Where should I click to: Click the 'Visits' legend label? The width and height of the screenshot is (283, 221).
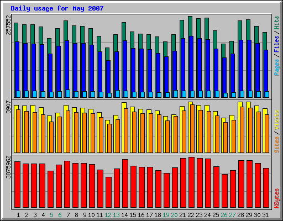coord(277,120)
